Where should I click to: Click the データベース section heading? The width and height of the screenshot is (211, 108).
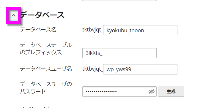tap(42, 15)
